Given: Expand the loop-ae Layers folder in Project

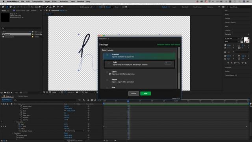Looking at the screenshot, I should pos(1,37).
